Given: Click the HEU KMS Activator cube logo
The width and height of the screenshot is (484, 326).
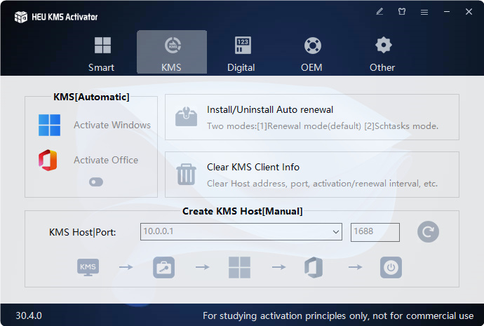Looking at the screenshot, I should click(x=20, y=17).
